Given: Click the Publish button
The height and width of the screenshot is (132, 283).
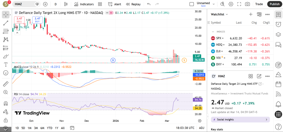Looking at the screenshot, I should coord(274,4).
